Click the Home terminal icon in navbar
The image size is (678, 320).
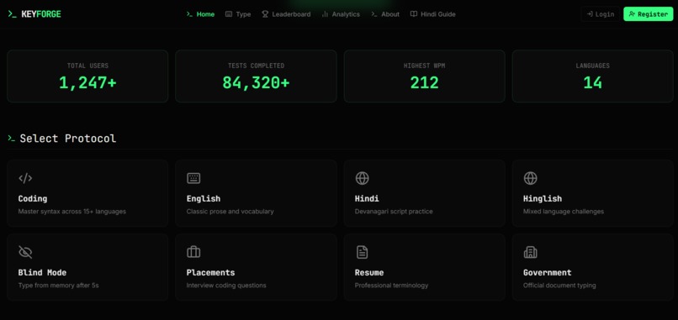189,13
